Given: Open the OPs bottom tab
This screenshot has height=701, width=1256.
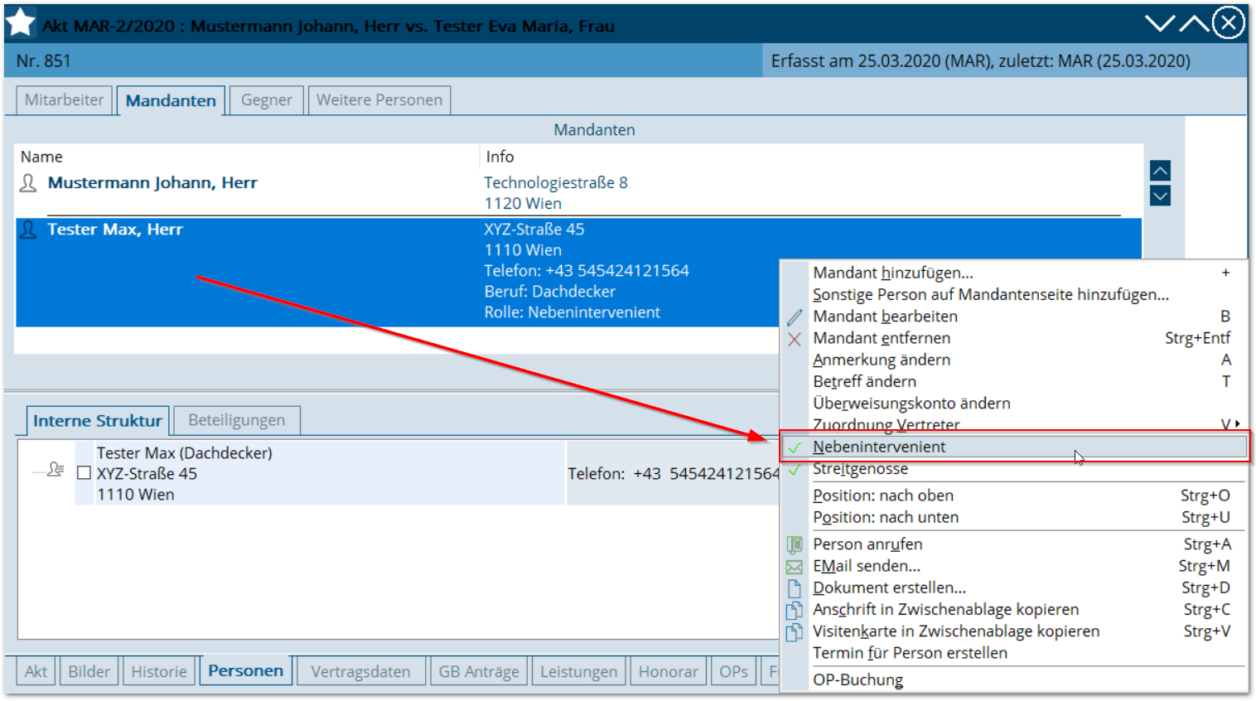Looking at the screenshot, I should pyautogui.click(x=734, y=671).
